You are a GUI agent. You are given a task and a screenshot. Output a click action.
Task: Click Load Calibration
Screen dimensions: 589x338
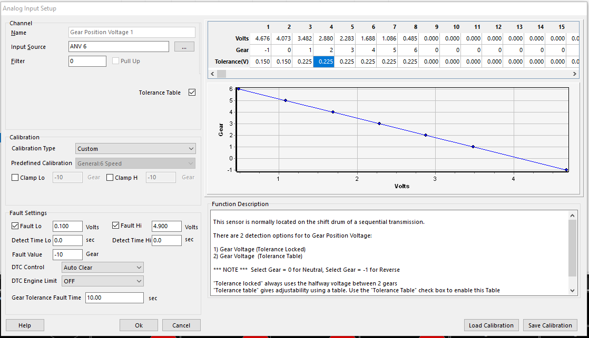[491, 325]
